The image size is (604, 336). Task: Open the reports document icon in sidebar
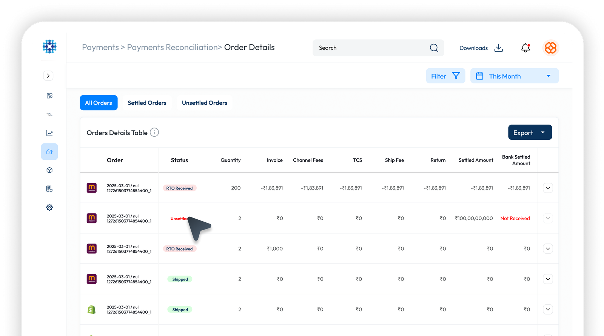click(49, 189)
